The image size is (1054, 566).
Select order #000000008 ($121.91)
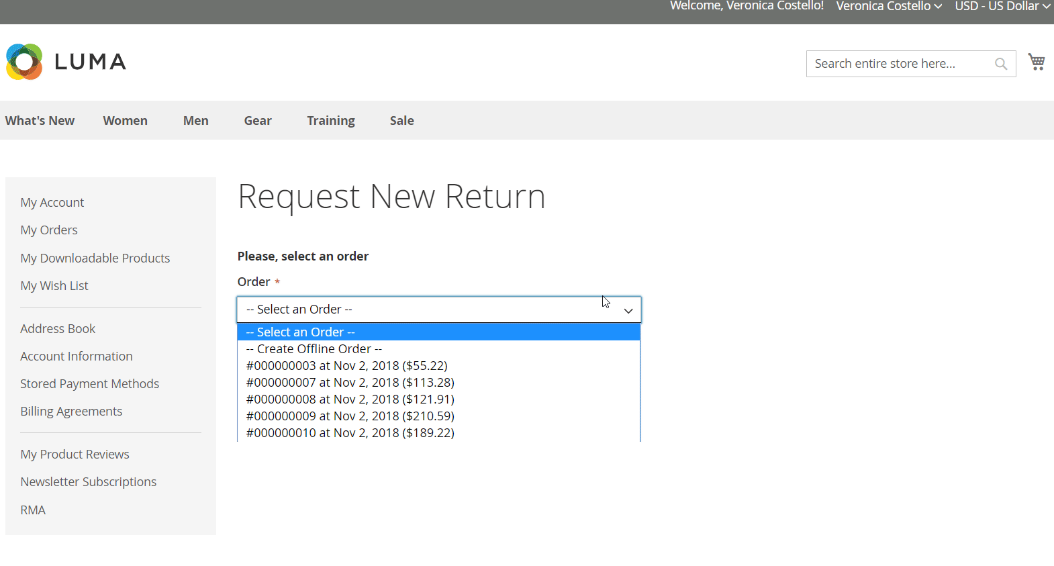[439, 399]
